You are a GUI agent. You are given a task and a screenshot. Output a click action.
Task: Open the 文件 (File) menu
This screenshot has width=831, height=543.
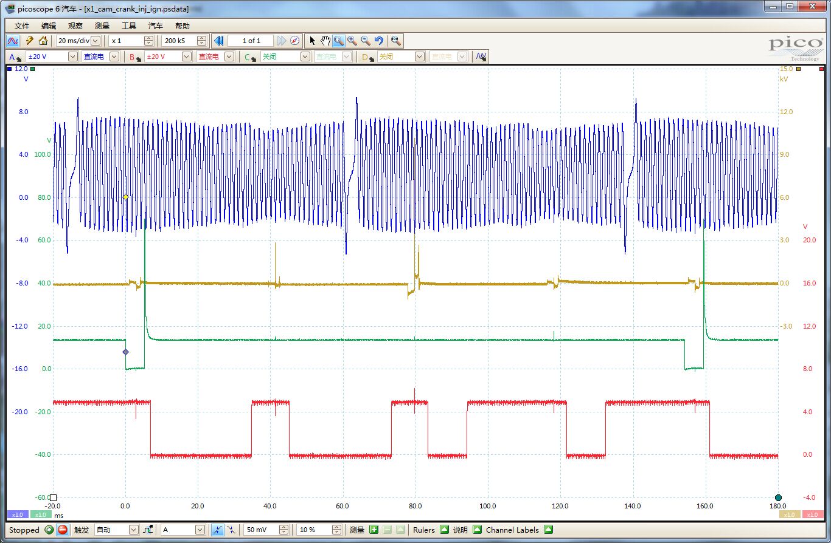[x=22, y=26]
